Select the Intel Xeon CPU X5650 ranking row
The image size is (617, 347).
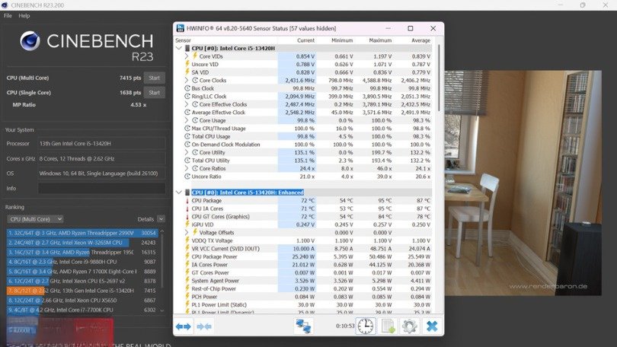82,301
